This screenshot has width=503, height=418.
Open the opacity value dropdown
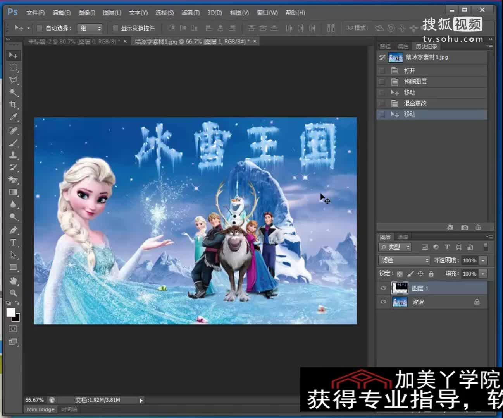pos(483,260)
